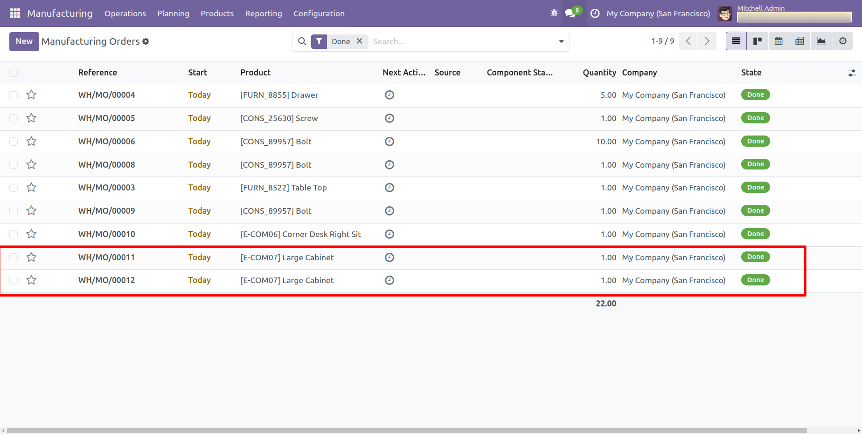Screen dimensions: 862x434
Task: Open order WH/MO/00006
Action: tap(106, 142)
